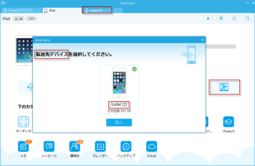Show device info button
The image size is (255, 166).
pyautogui.click(x=234, y=18)
